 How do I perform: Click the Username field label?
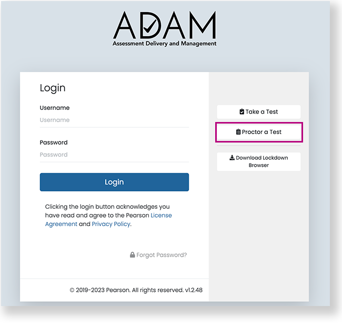(x=55, y=108)
